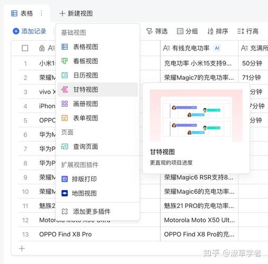Click the lock icon in first column header

[42, 48]
